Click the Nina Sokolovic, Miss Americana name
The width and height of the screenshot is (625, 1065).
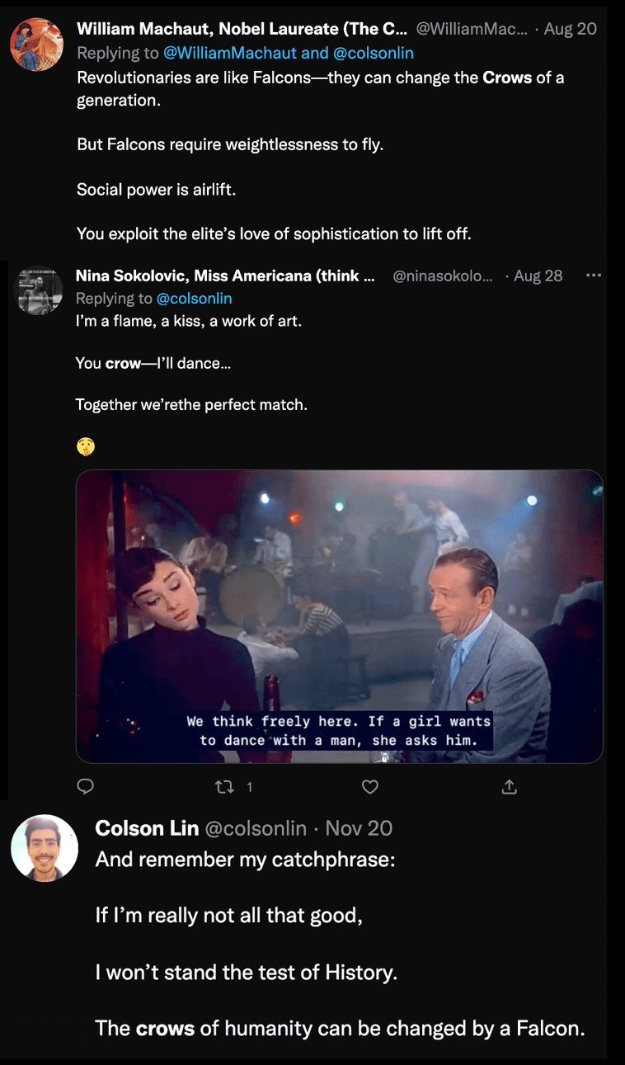(225, 276)
